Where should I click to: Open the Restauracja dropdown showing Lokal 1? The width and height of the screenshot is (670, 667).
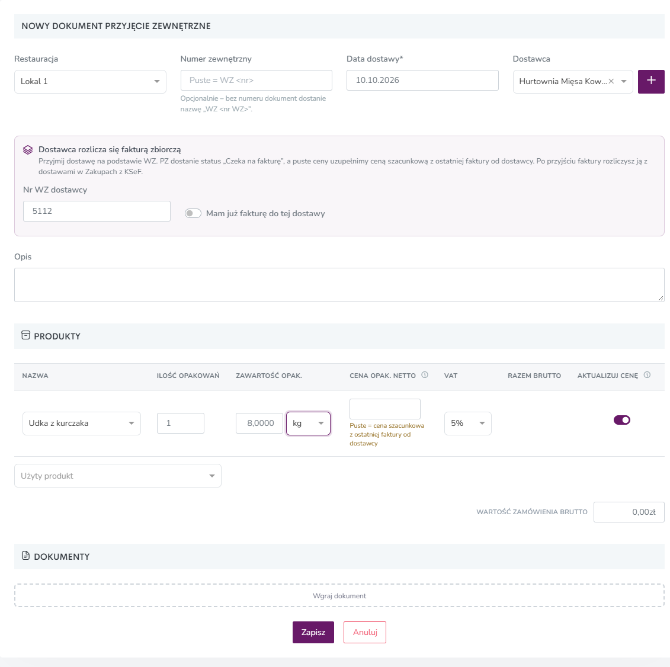coord(90,82)
